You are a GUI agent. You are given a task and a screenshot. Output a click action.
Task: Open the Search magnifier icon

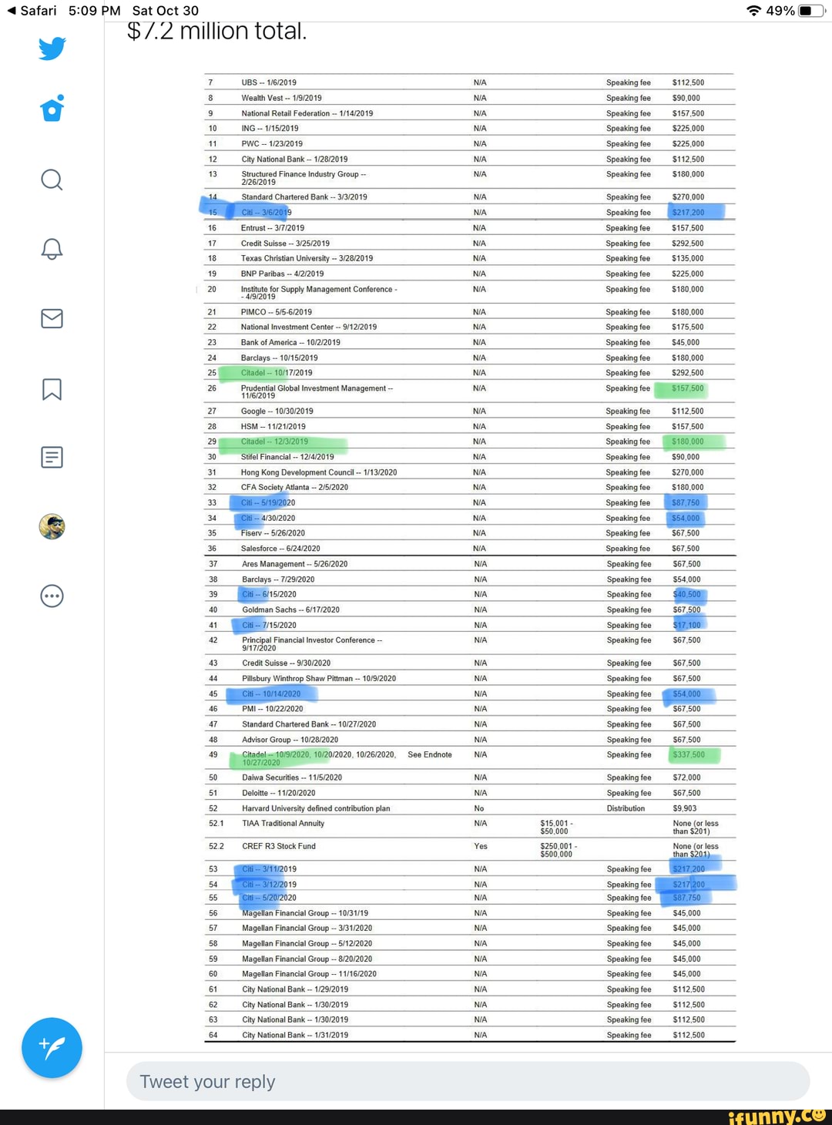52,180
